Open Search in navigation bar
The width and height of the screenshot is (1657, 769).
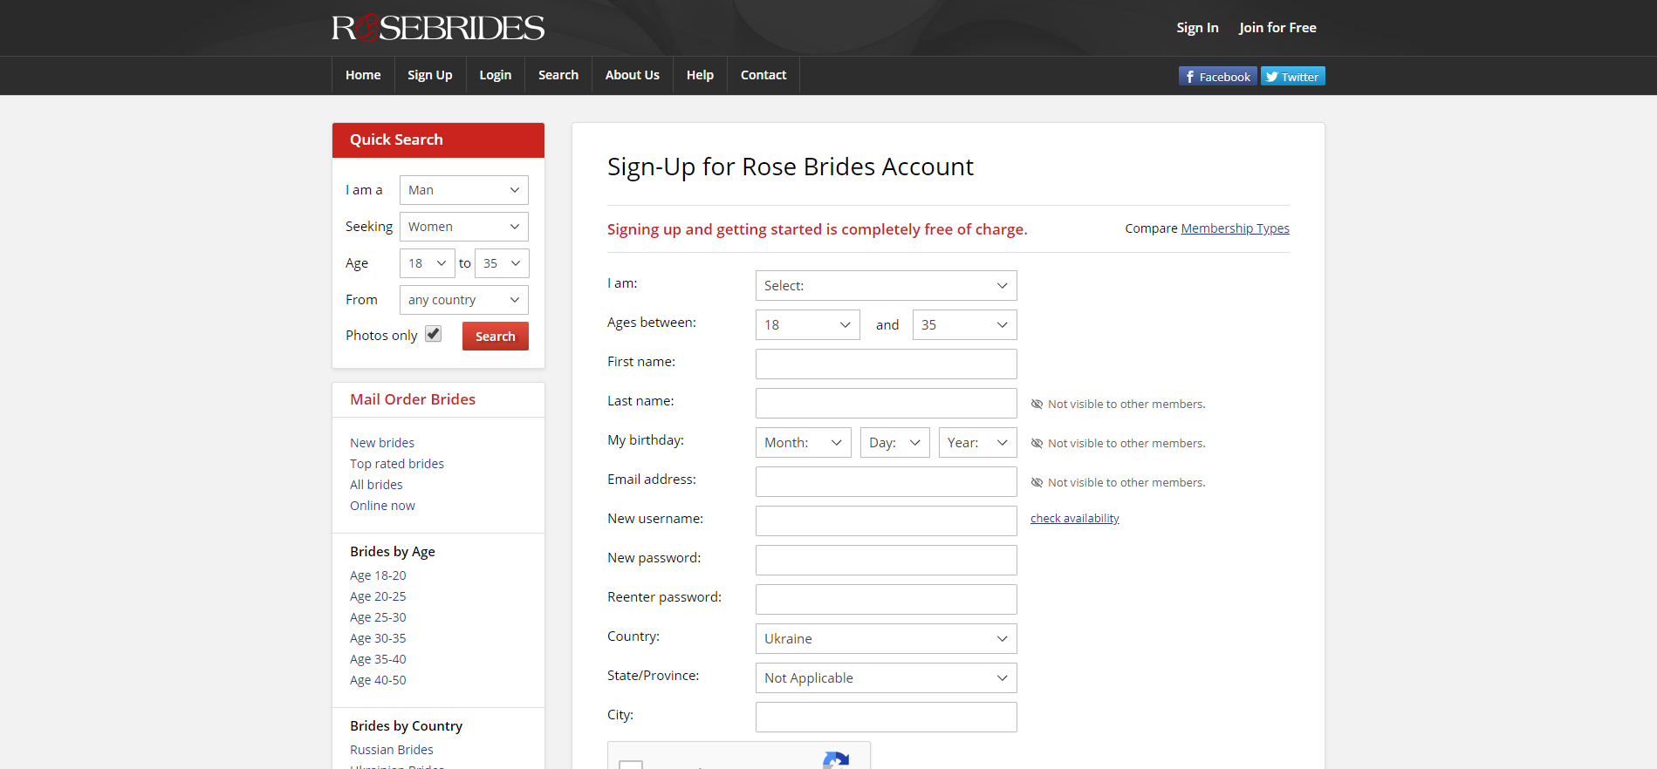click(558, 75)
